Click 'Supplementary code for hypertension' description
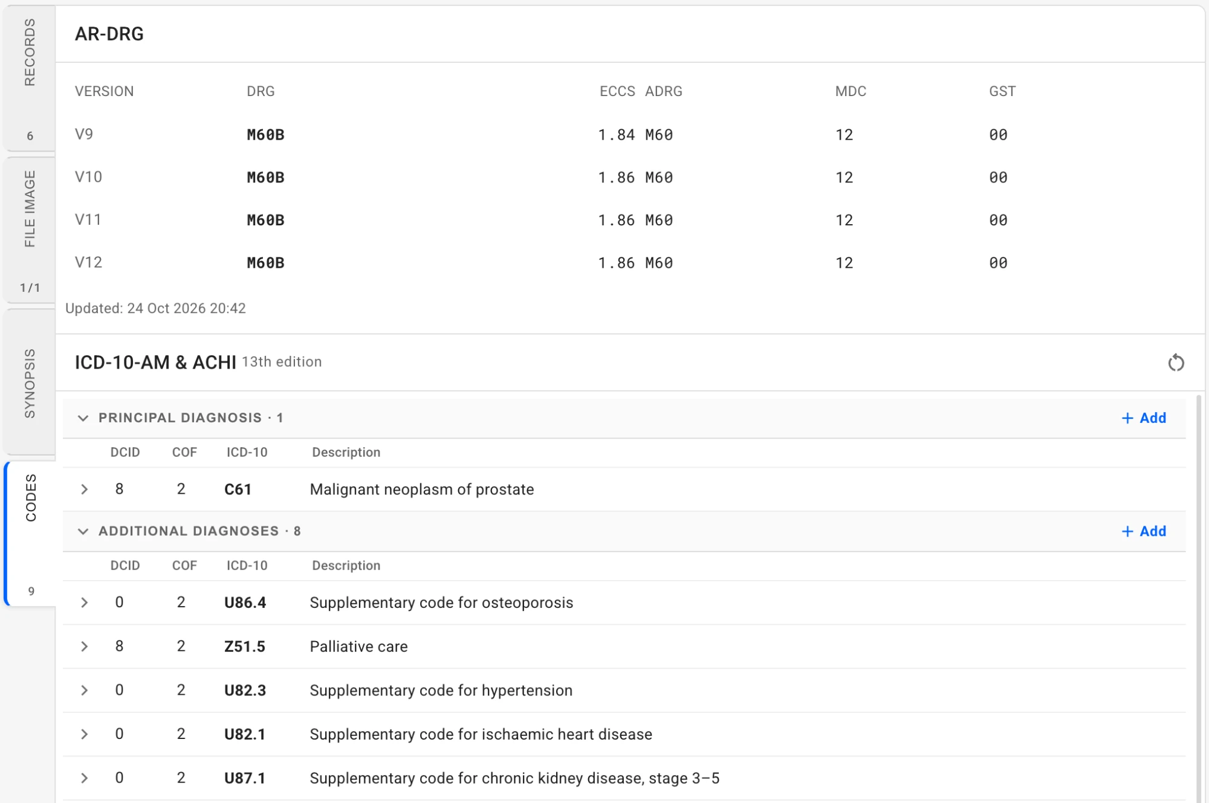The height and width of the screenshot is (803, 1209). pos(441,690)
